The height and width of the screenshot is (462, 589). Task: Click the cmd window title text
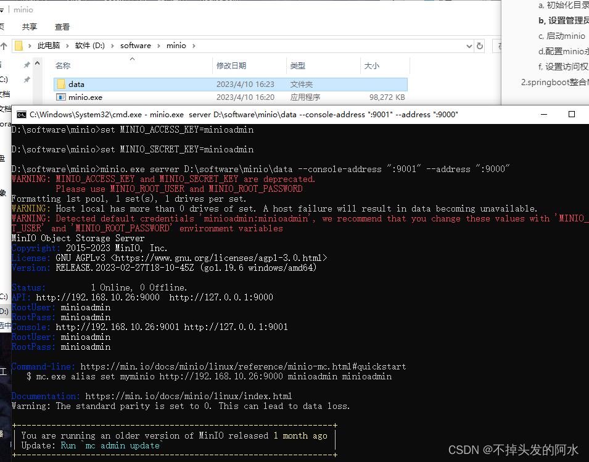[x=244, y=115]
